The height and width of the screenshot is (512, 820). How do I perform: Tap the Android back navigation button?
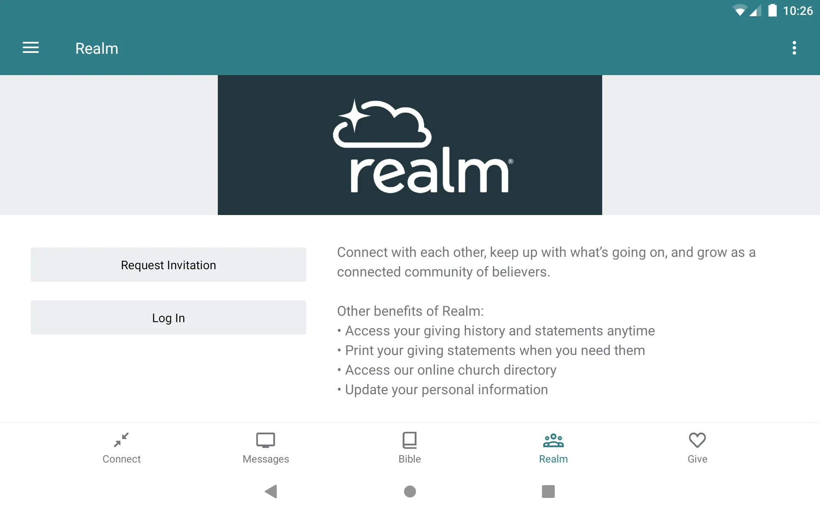click(x=271, y=492)
